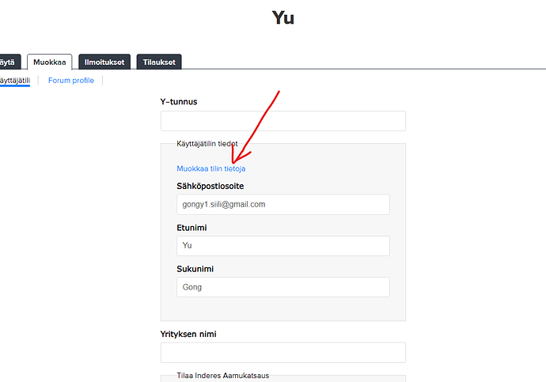Image resolution: width=546 pixels, height=382 pixels.
Task: Click the Yu page heading
Action: [282, 17]
